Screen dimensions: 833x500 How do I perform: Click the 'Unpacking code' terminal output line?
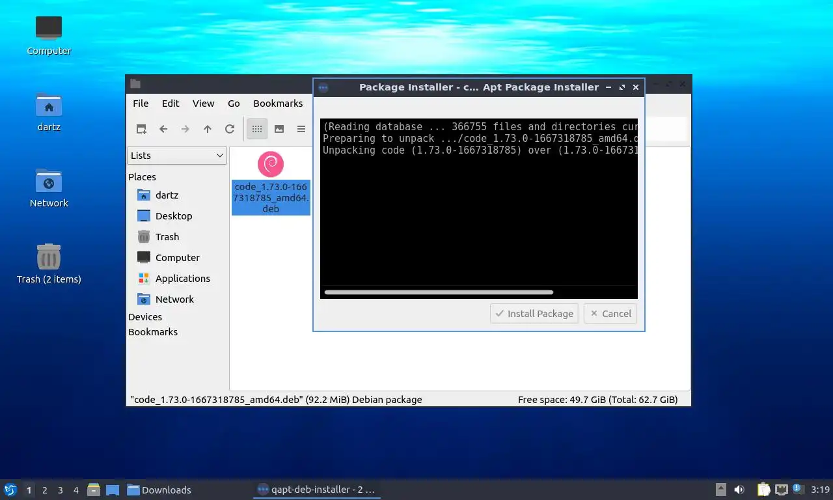480,150
